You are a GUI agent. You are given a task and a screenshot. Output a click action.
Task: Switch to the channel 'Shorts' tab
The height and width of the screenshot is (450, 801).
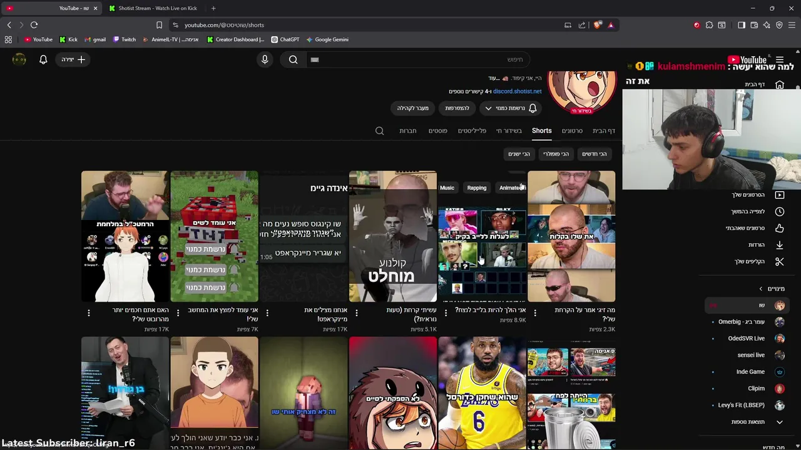coord(542,131)
